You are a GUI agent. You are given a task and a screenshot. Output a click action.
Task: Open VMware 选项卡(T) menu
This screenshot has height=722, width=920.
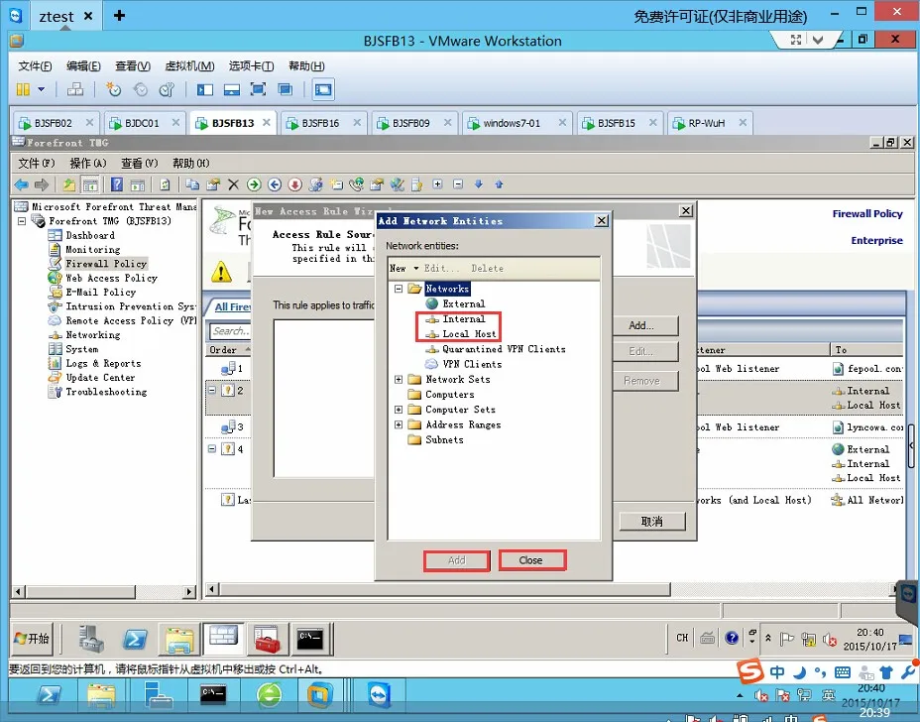(x=251, y=65)
